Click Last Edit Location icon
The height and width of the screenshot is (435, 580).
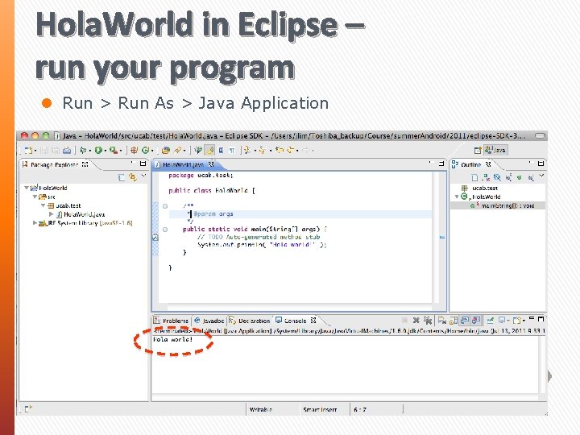click(x=280, y=150)
